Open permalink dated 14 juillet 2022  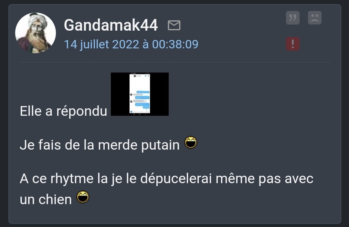pos(131,44)
